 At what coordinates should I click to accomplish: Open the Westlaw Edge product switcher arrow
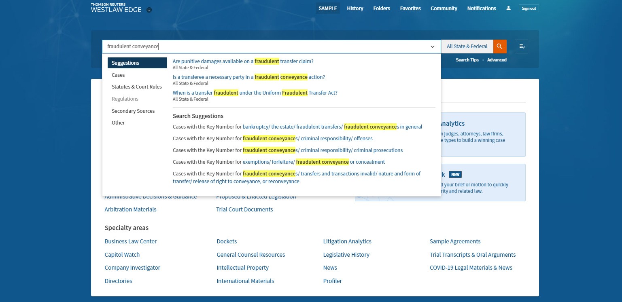(149, 10)
